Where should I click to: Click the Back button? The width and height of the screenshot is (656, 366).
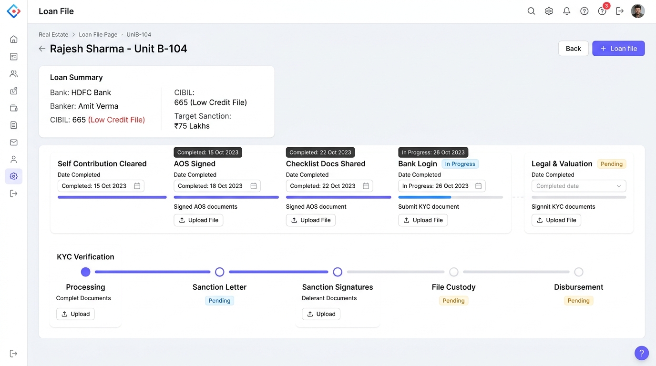tap(573, 49)
